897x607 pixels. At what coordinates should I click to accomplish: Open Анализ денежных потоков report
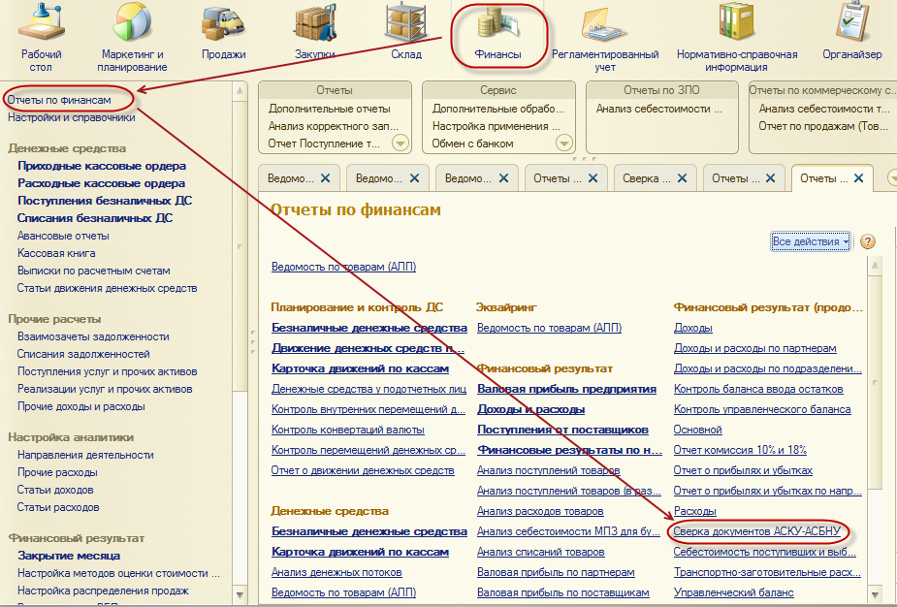point(336,572)
